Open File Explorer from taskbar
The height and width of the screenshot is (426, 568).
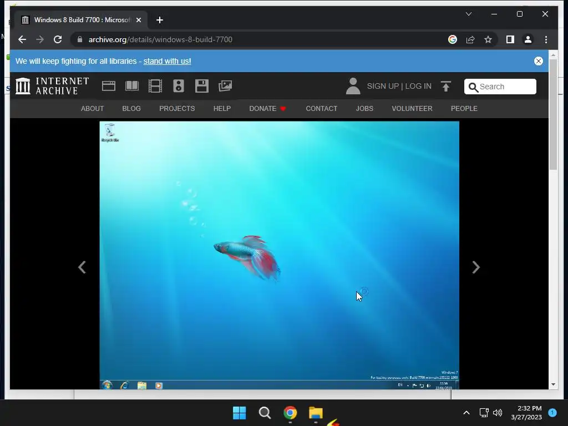pos(316,413)
